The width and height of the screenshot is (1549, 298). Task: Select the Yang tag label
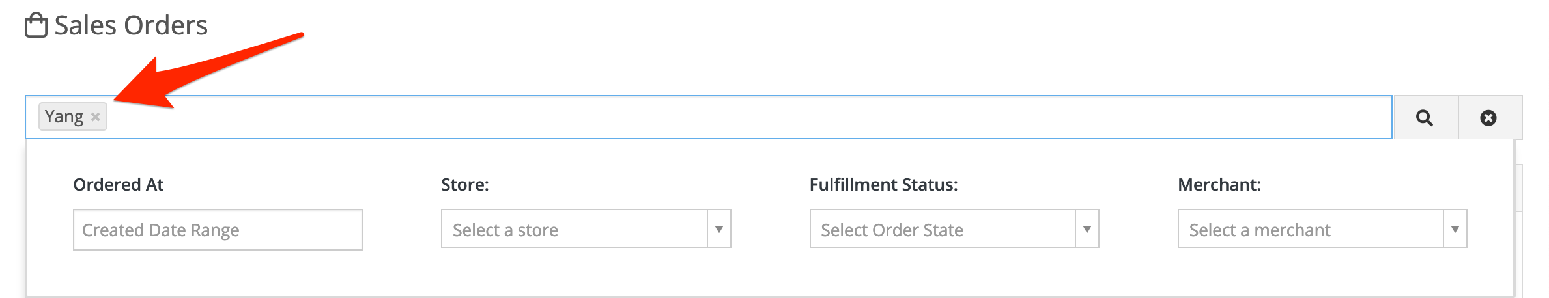pyautogui.click(x=64, y=116)
